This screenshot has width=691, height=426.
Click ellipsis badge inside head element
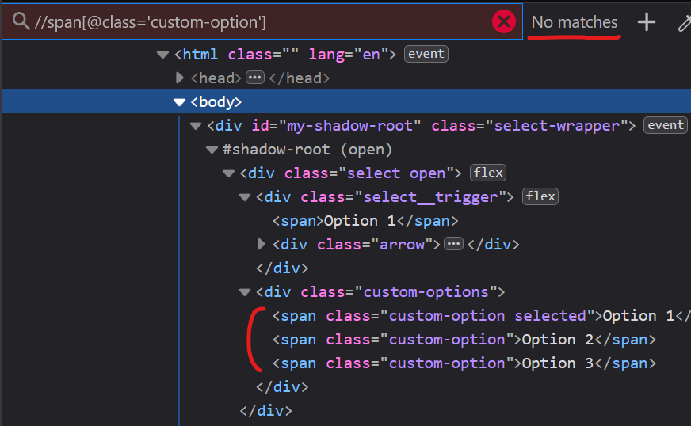(254, 78)
